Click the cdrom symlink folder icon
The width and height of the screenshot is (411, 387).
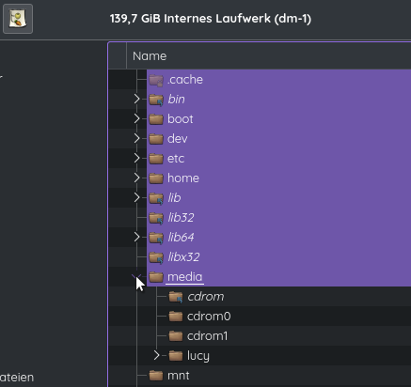[x=176, y=297]
